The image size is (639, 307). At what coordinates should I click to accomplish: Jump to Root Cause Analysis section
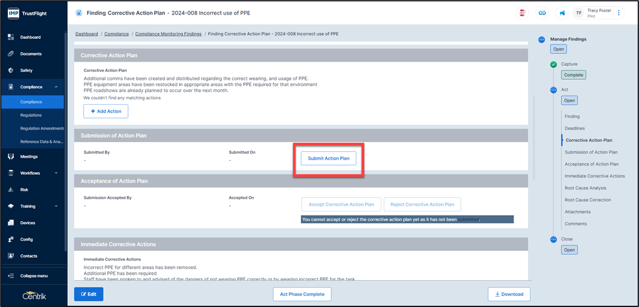[585, 188]
